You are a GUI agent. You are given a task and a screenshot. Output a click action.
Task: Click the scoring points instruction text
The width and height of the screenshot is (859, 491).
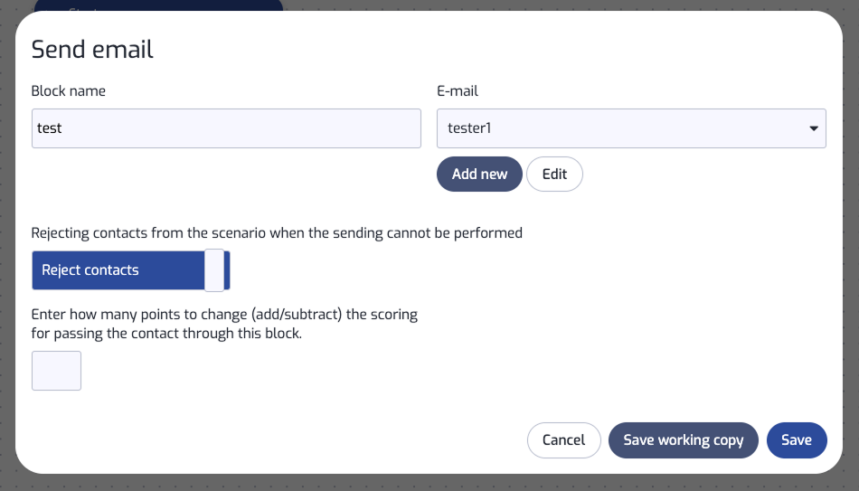[224, 324]
